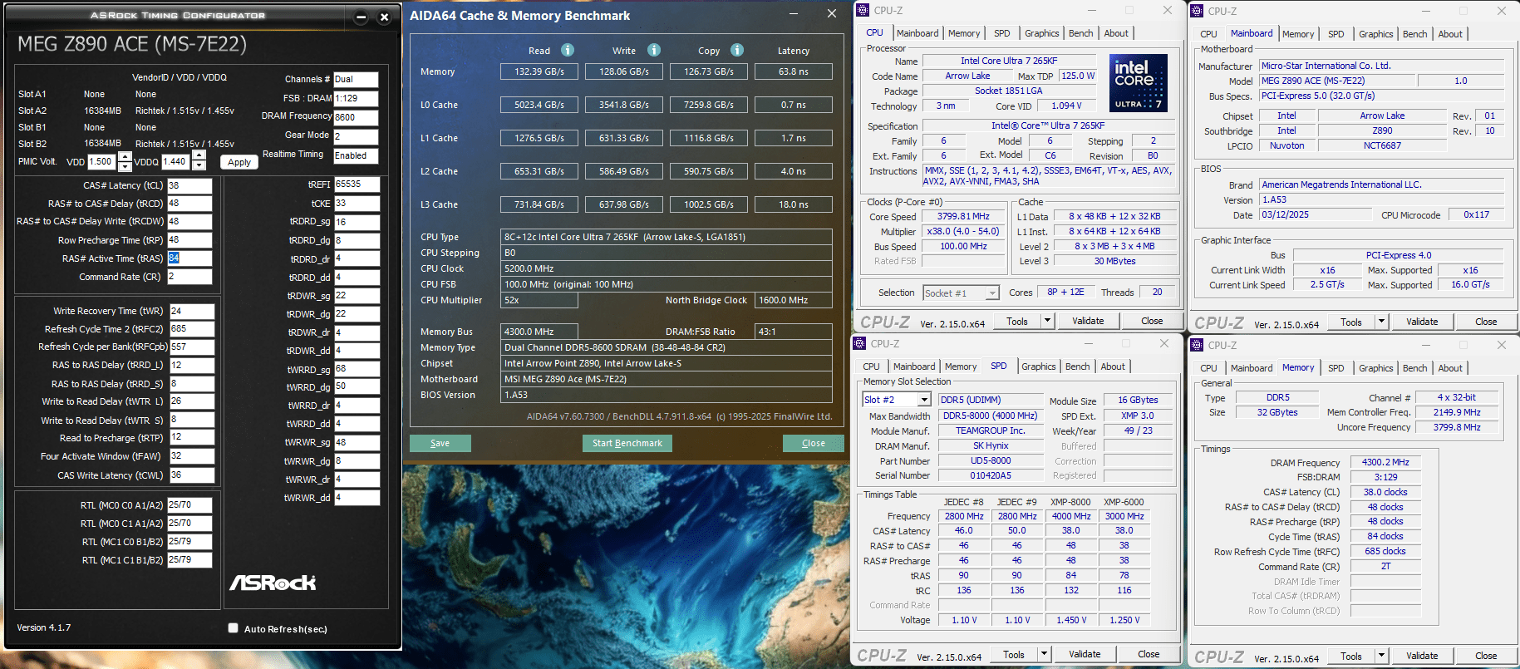Click the VDD voltage field 1.500

point(102,162)
